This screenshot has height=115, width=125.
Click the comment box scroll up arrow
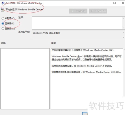(123, 18)
